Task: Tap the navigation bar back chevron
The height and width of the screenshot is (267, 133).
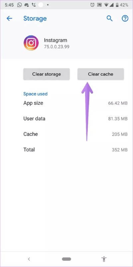Action: (x=29, y=259)
